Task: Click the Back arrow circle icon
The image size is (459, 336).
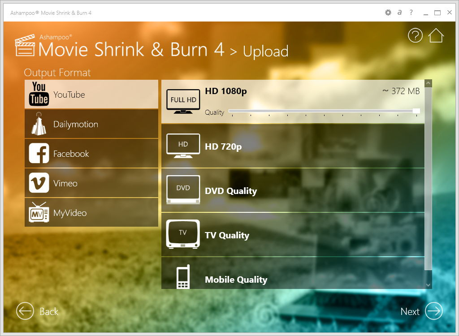Action: (x=25, y=311)
